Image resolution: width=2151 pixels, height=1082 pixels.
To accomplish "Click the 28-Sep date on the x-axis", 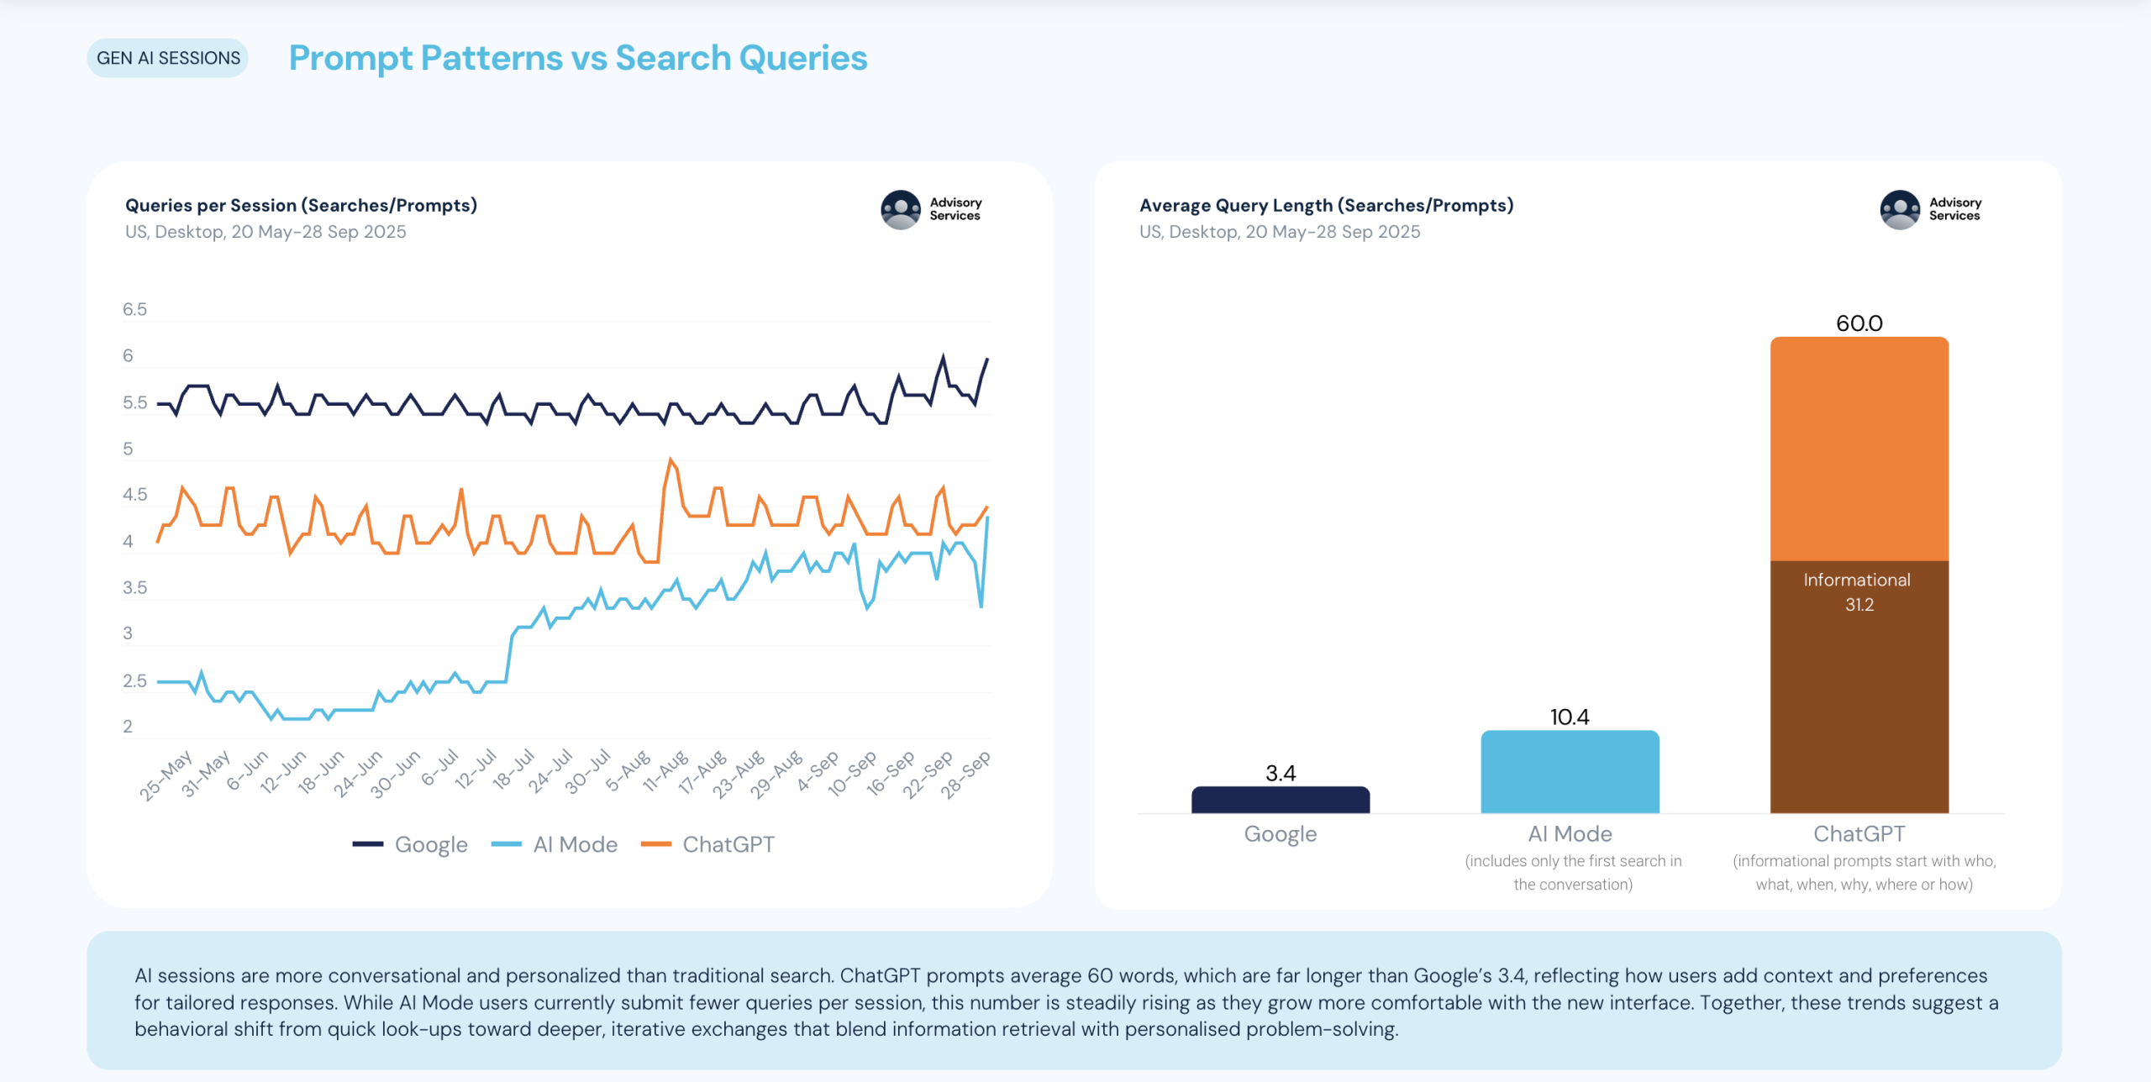I will pos(966,774).
